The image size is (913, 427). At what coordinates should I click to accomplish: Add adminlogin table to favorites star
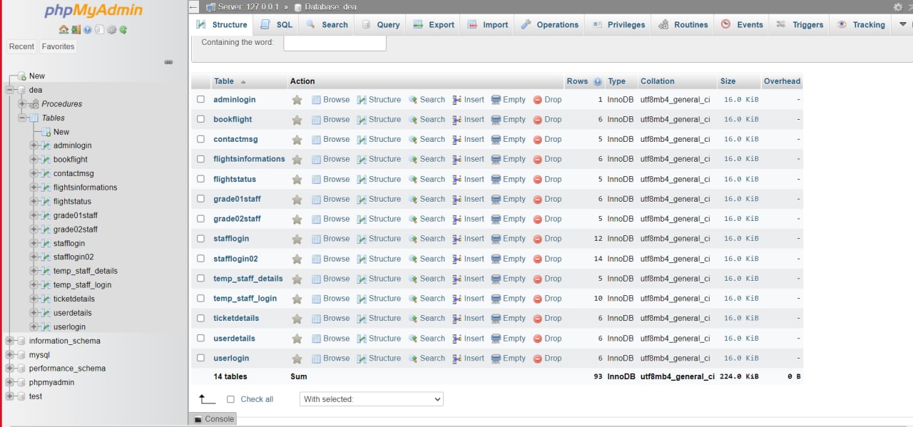pyautogui.click(x=297, y=100)
